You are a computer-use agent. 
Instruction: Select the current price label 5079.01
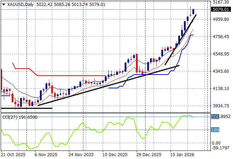pyautogui.click(x=220, y=10)
